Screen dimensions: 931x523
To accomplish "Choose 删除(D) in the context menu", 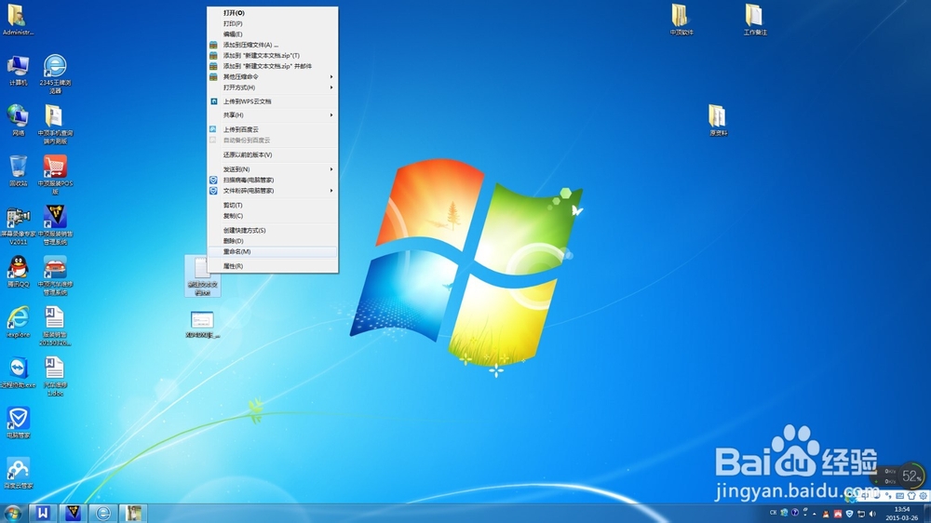I will (x=273, y=240).
